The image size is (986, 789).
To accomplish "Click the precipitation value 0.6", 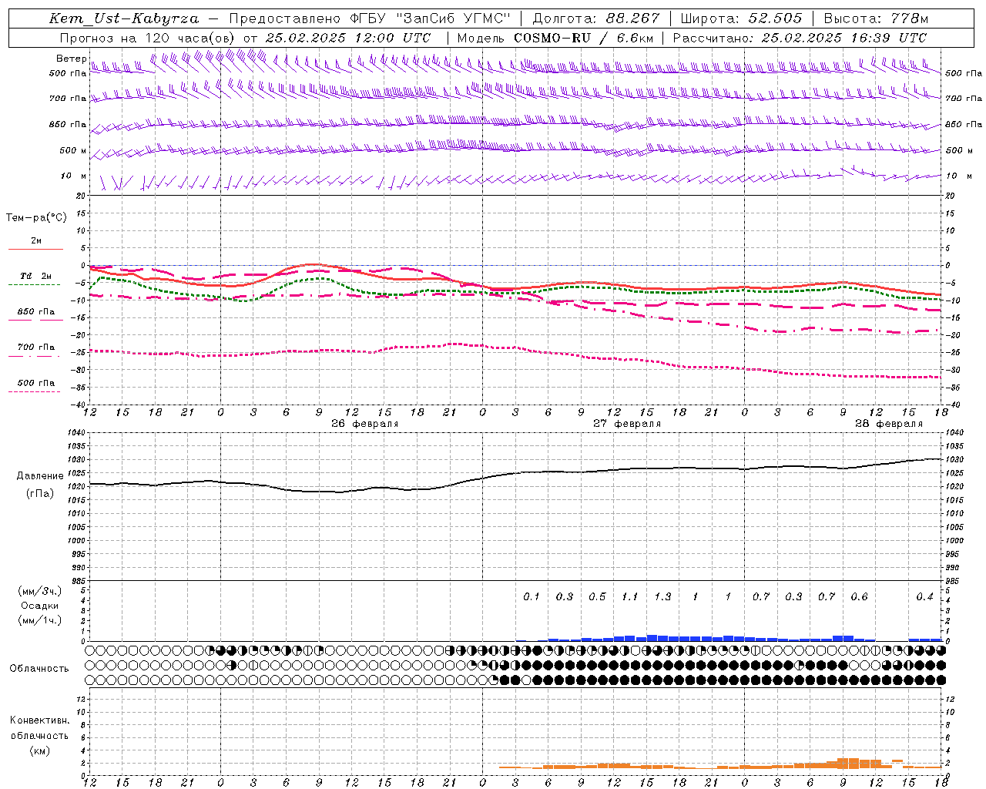I will (x=859, y=596).
